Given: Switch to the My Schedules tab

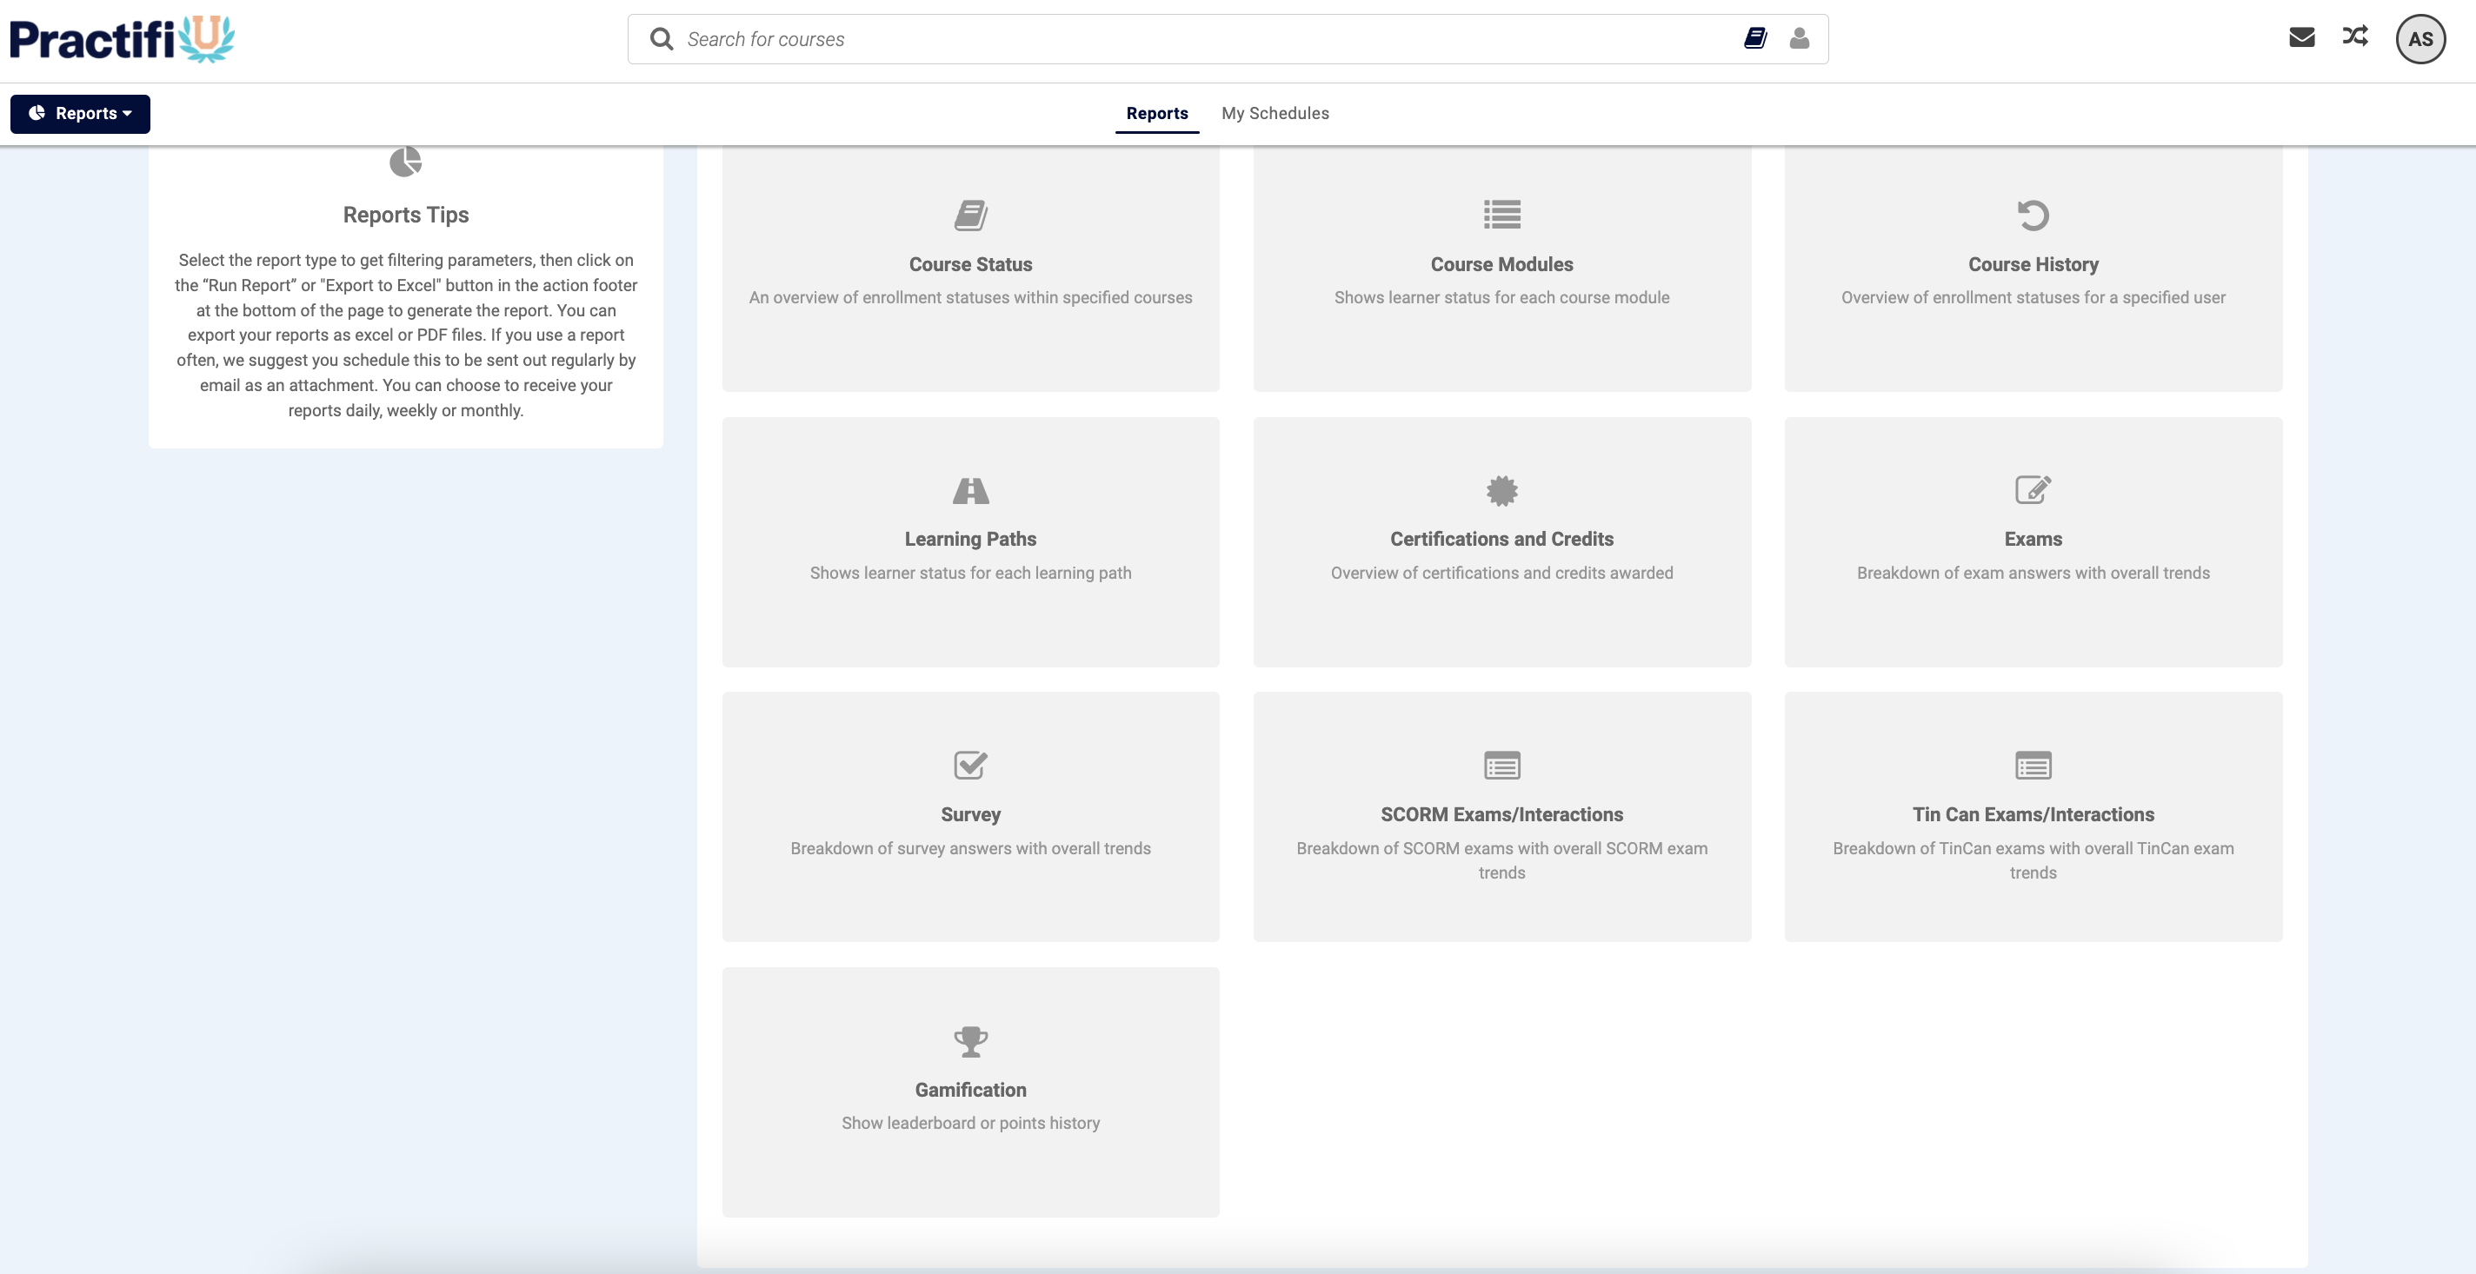Looking at the screenshot, I should click(x=1275, y=113).
